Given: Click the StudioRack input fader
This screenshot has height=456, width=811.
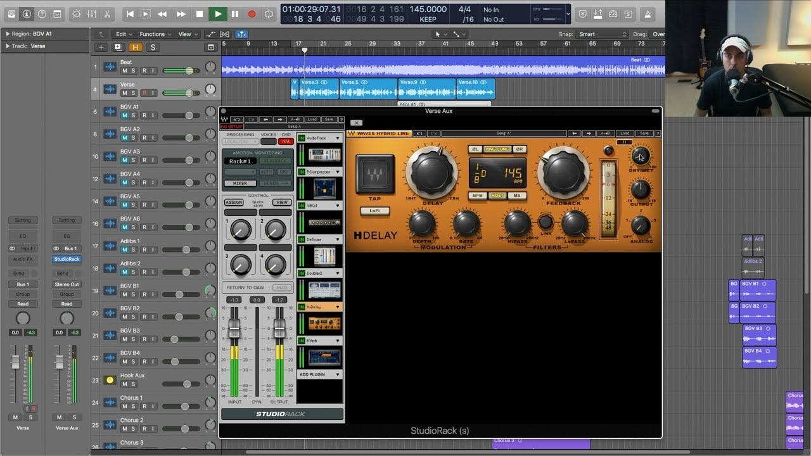Looking at the screenshot, I should (234, 327).
